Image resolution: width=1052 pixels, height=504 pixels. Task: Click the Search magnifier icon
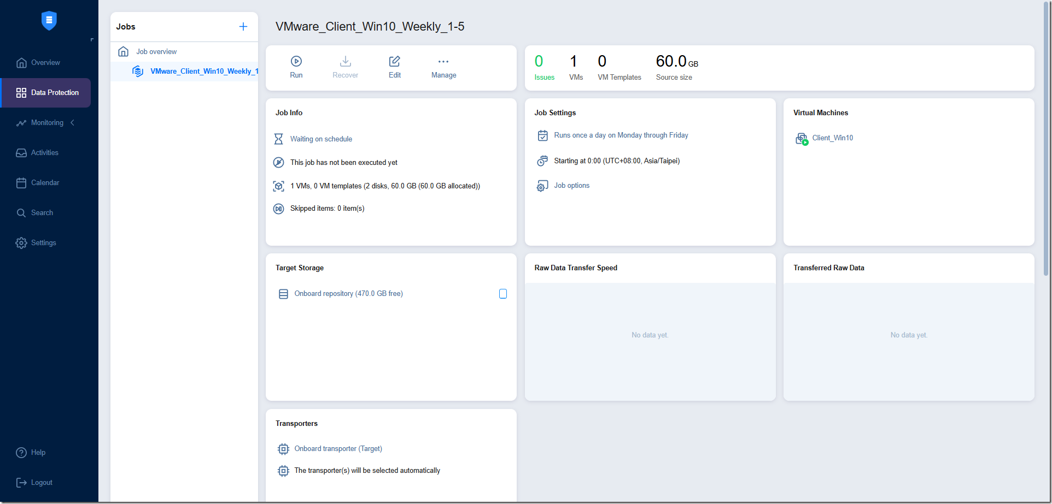pyautogui.click(x=21, y=213)
